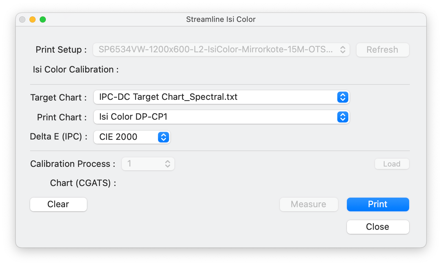The image size is (442, 266).
Task: Close the window using the gray titlebar dot
Action: tap(22, 19)
